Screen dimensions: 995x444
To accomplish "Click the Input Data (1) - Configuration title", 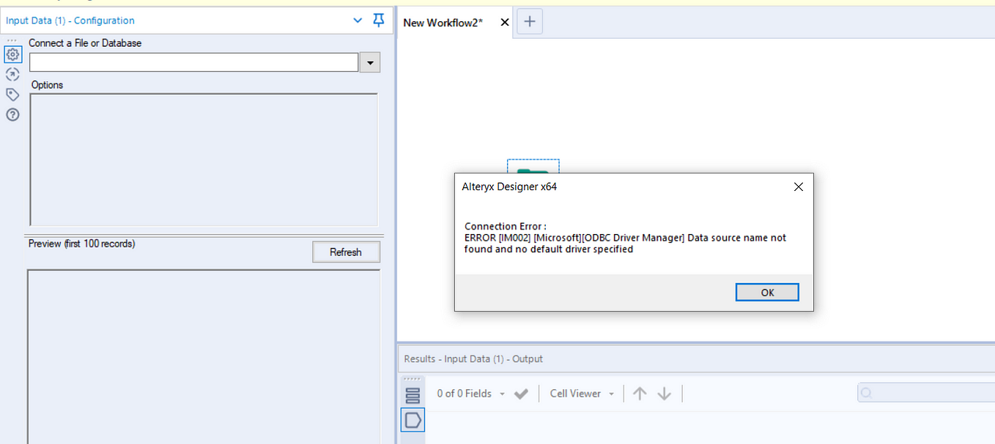I will point(70,20).
